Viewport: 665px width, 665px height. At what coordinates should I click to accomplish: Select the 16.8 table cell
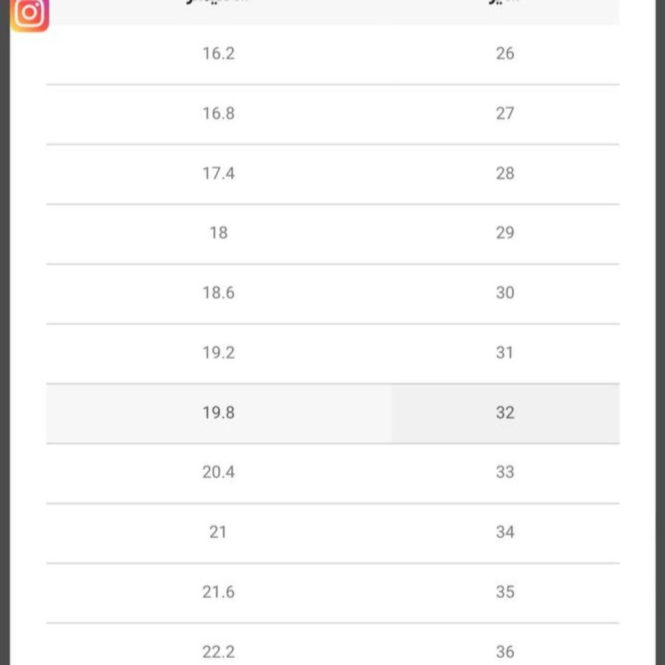coord(218,114)
